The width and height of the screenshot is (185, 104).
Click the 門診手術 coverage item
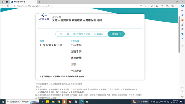[x=76, y=45]
